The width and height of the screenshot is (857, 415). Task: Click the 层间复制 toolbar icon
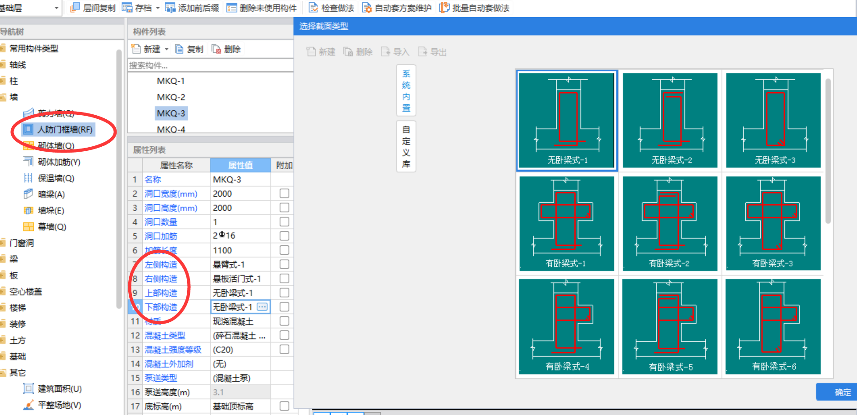75,8
